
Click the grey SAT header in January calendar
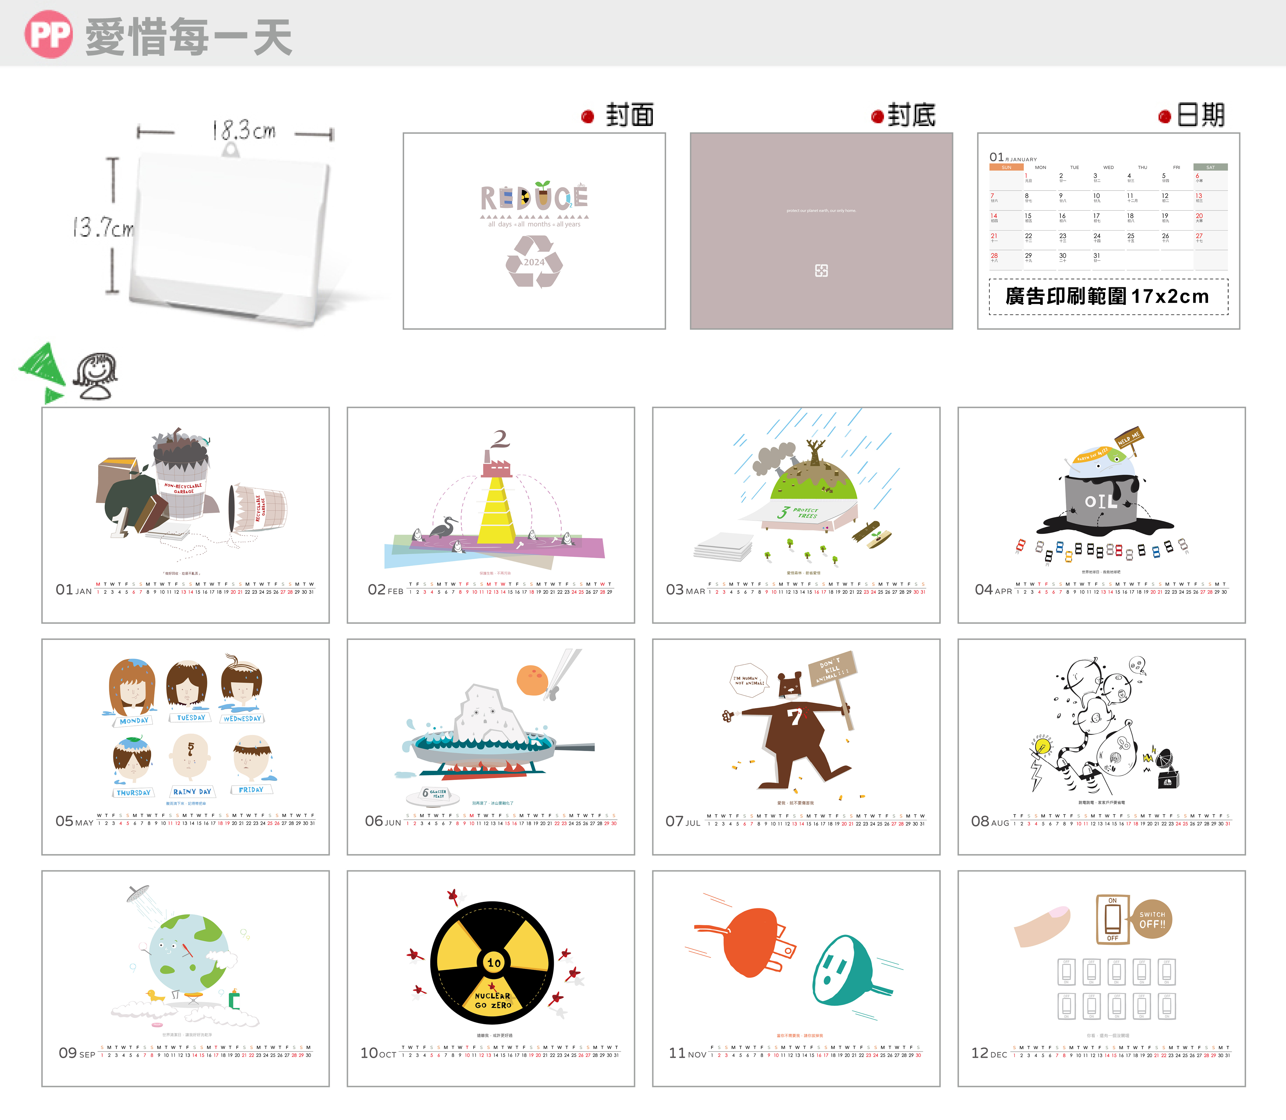pyautogui.click(x=1210, y=167)
